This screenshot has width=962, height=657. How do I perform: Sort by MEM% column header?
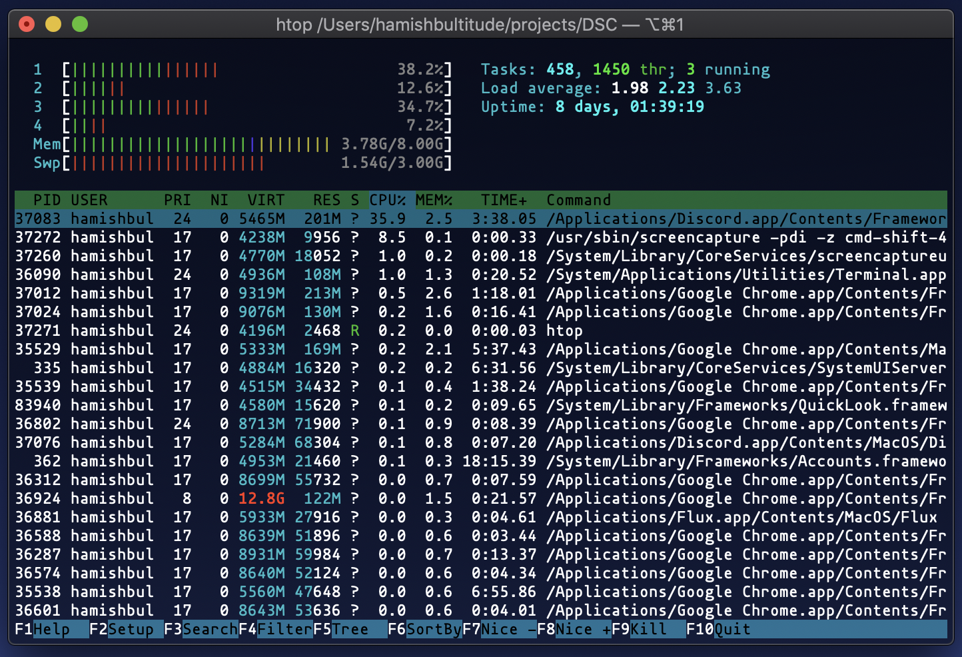tap(434, 200)
